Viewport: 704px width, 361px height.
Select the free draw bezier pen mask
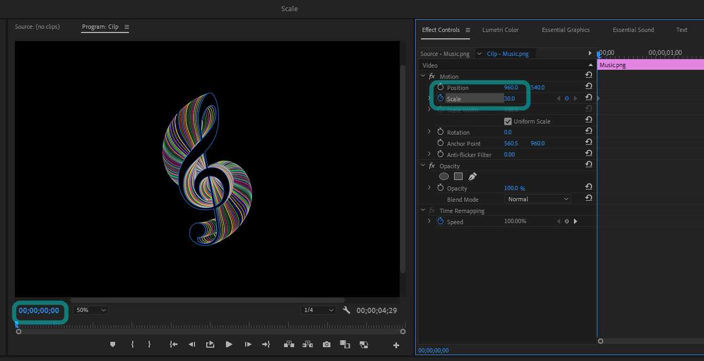coord(472,177)
